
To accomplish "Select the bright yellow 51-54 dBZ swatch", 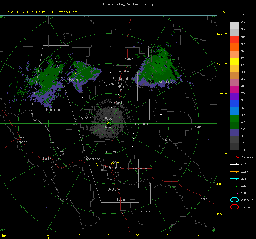I will tap(234, 61).
